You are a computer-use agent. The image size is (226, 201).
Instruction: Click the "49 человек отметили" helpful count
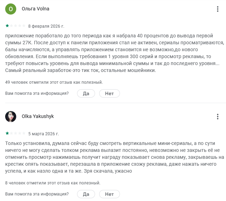click(54, 82)
